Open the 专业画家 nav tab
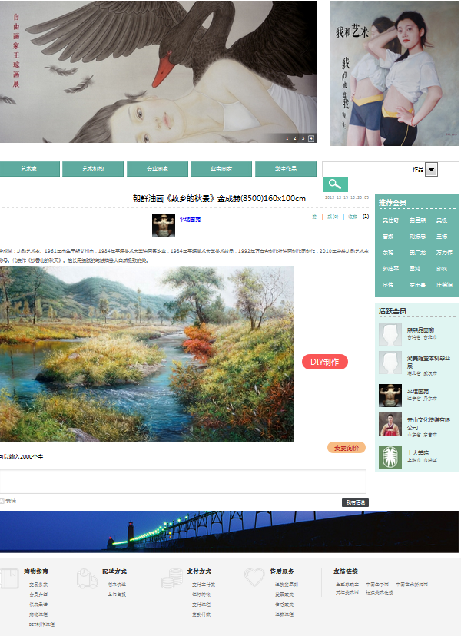 pos(158,169)
